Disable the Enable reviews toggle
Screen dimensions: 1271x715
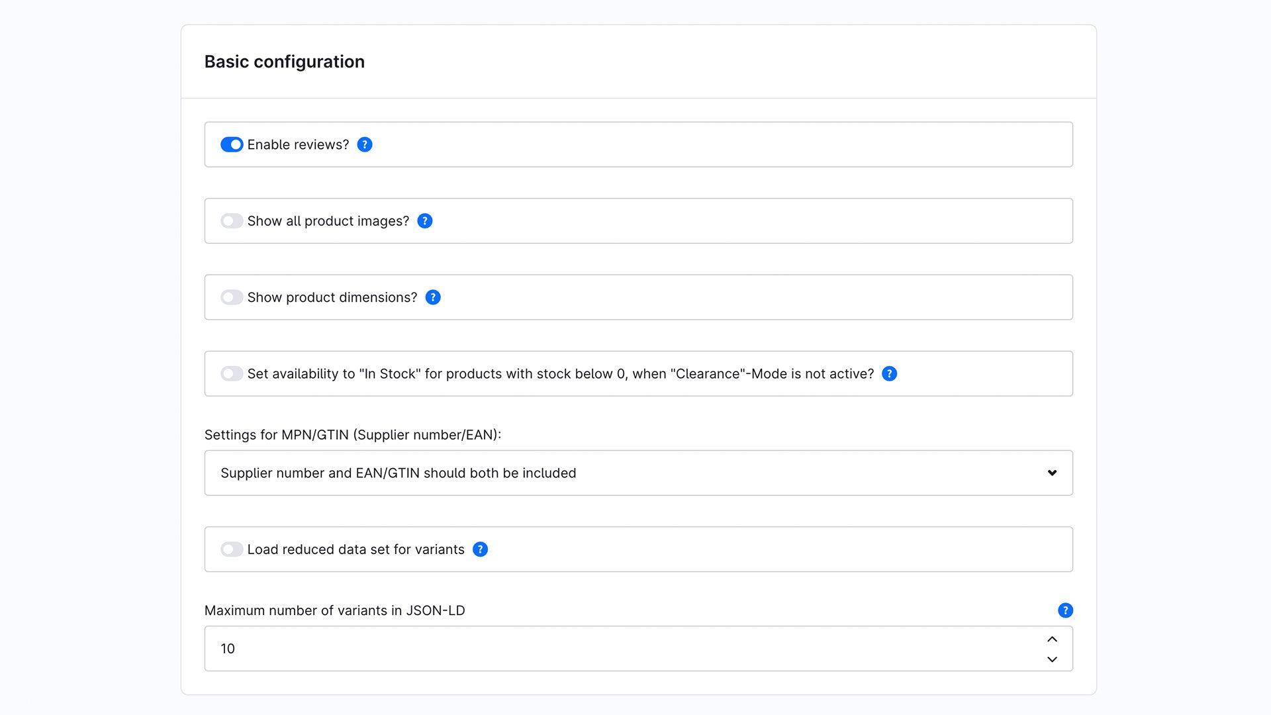coord(232,144)
